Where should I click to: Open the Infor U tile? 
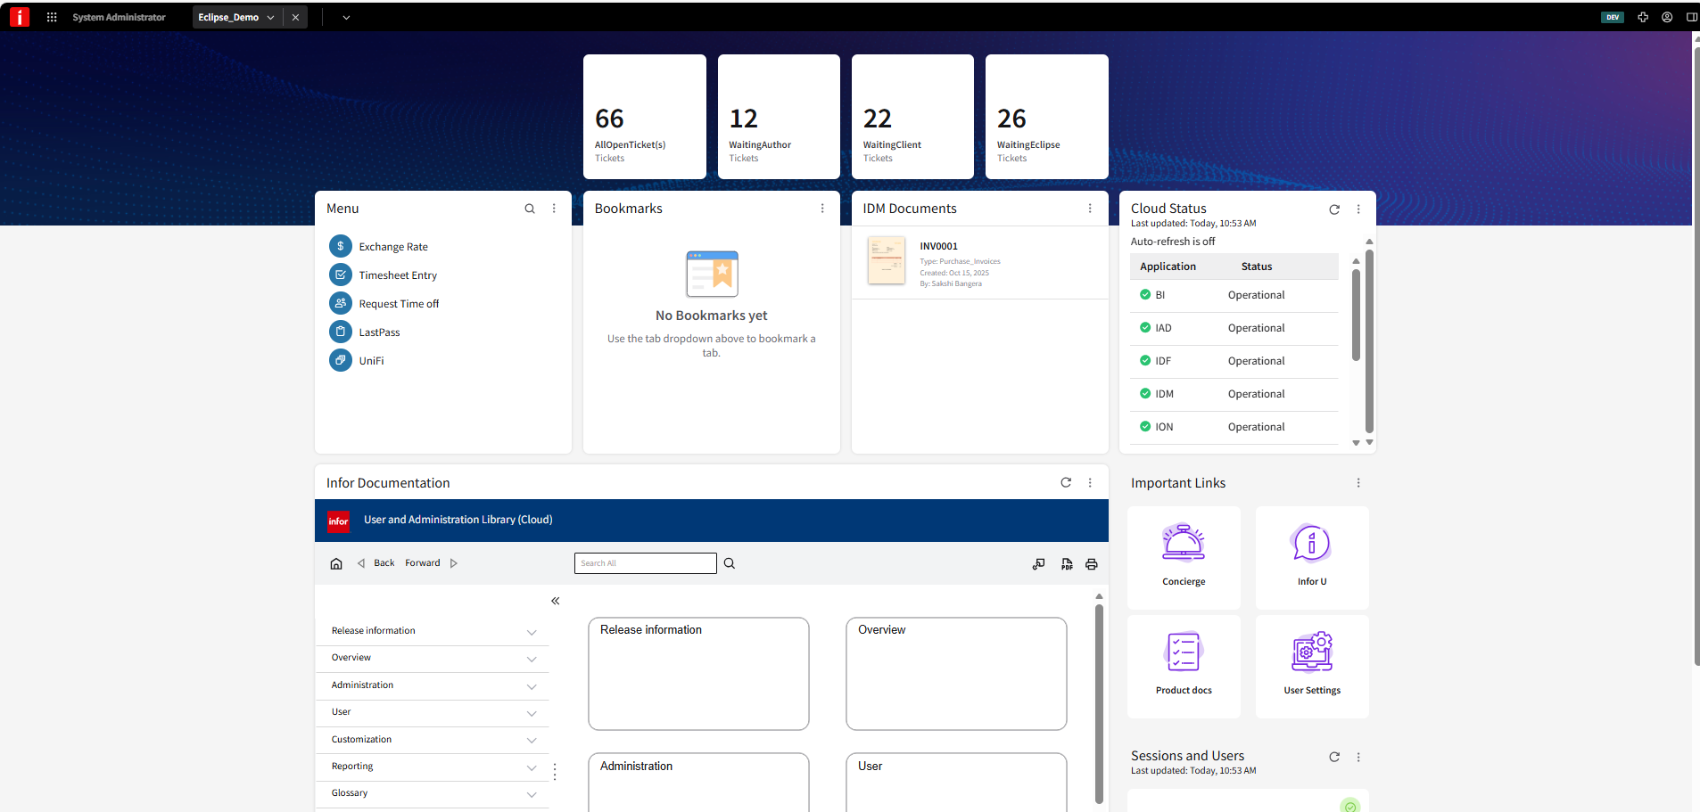pos(1311,556)
